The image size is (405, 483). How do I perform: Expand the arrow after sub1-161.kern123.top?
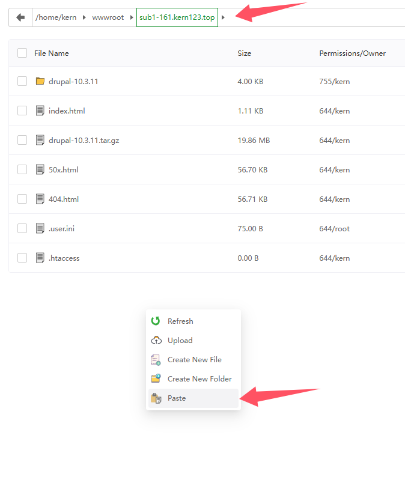tap(224, 17)
